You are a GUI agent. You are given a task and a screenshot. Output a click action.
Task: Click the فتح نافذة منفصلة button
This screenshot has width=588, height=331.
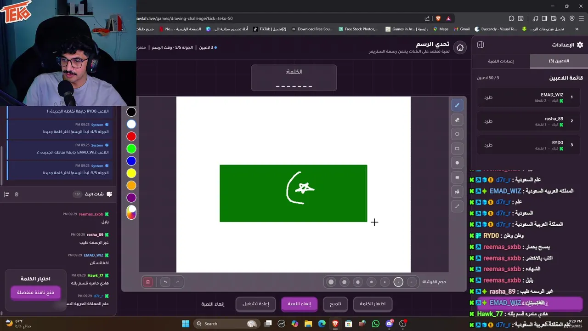(35, 292)
